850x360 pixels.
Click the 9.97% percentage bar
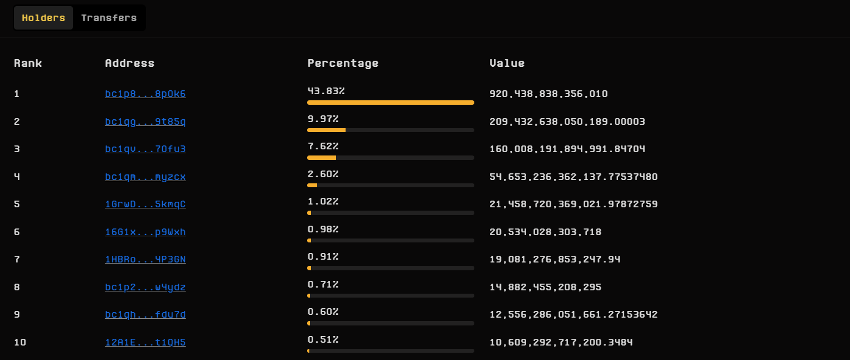pos(390,130)
